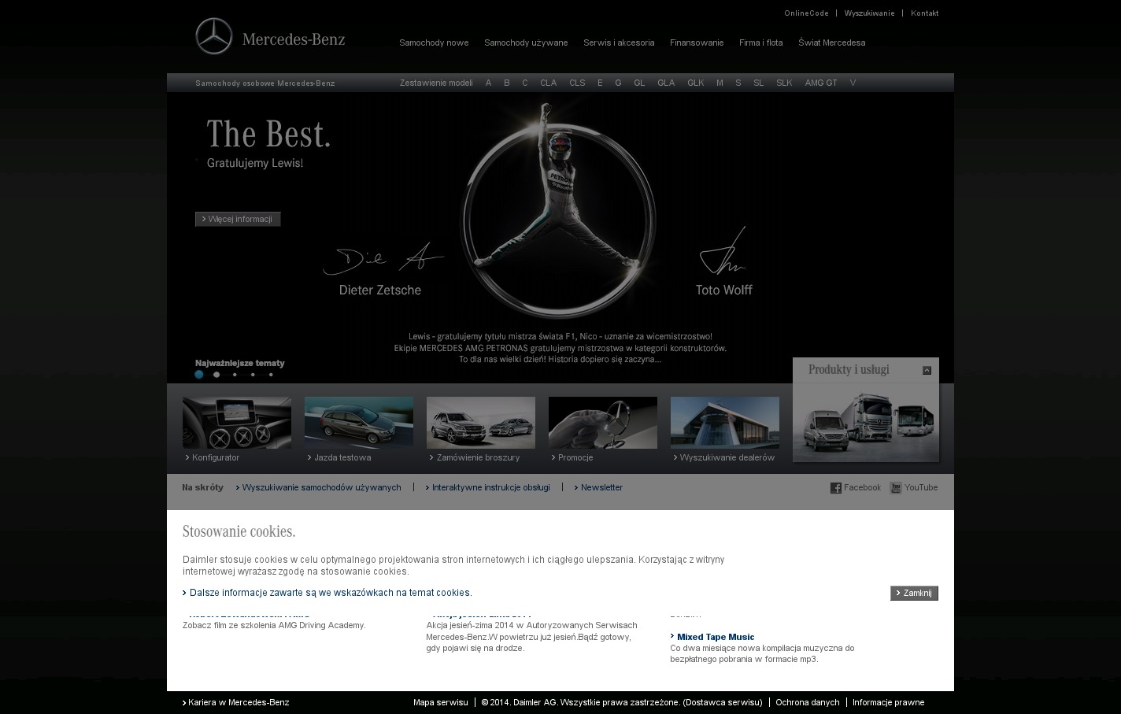Switch to the second carousel slide dot
Viewport: 1121px width, 714px height.
pyautogui.click(x=216, y=375)
